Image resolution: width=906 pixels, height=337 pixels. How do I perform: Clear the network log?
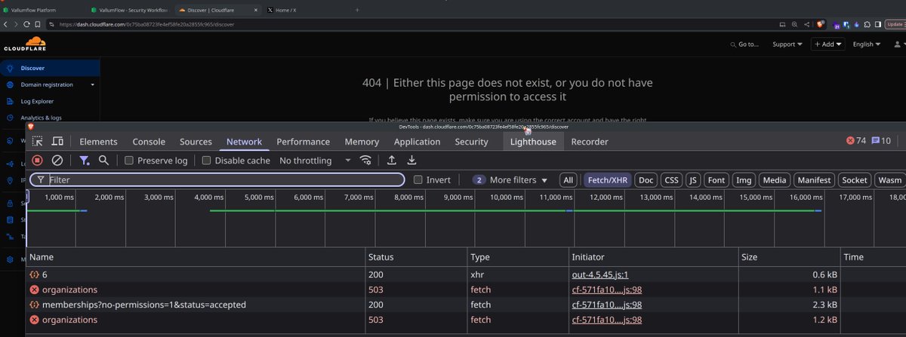click(x=57, y=161)
